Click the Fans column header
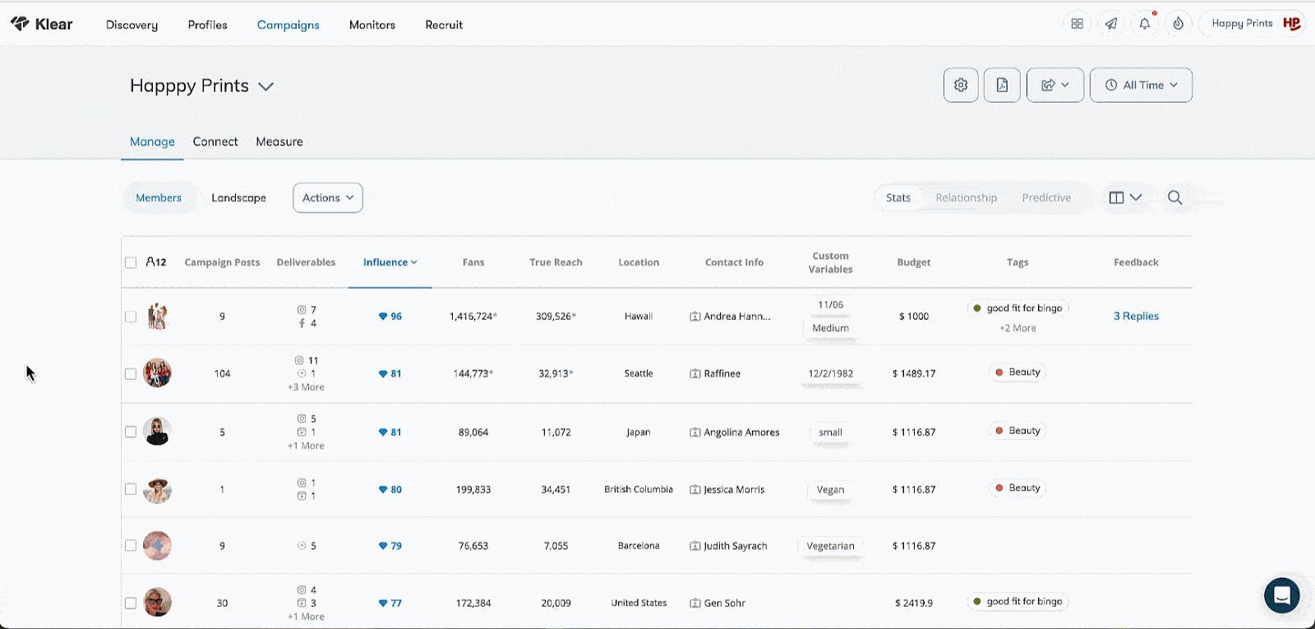 coord(473,262)
